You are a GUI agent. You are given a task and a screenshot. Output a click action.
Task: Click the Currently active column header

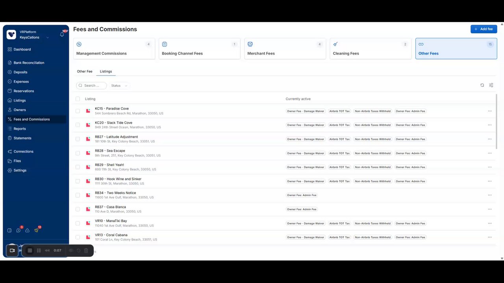pos(298,99)
